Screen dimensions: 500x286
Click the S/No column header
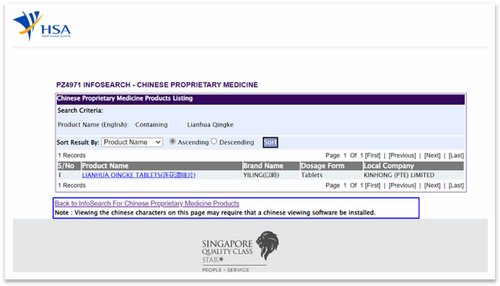click(69, 166)
